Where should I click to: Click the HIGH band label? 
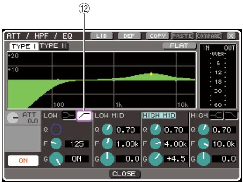(x=199, y=116)
